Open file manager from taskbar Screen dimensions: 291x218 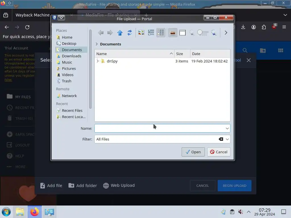(20, 212)
